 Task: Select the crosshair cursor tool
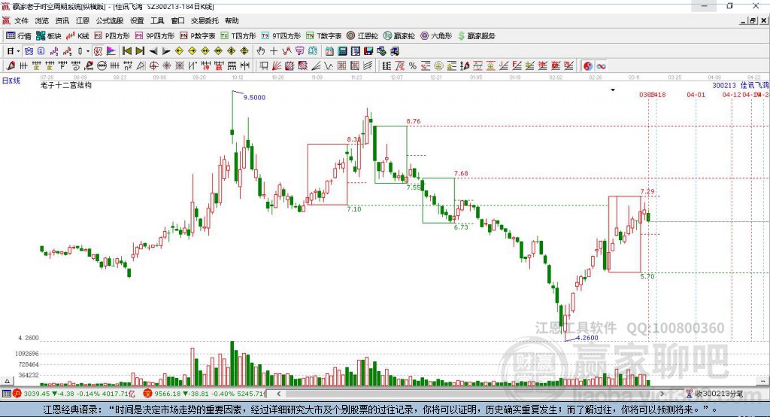(x=274, y=51)
